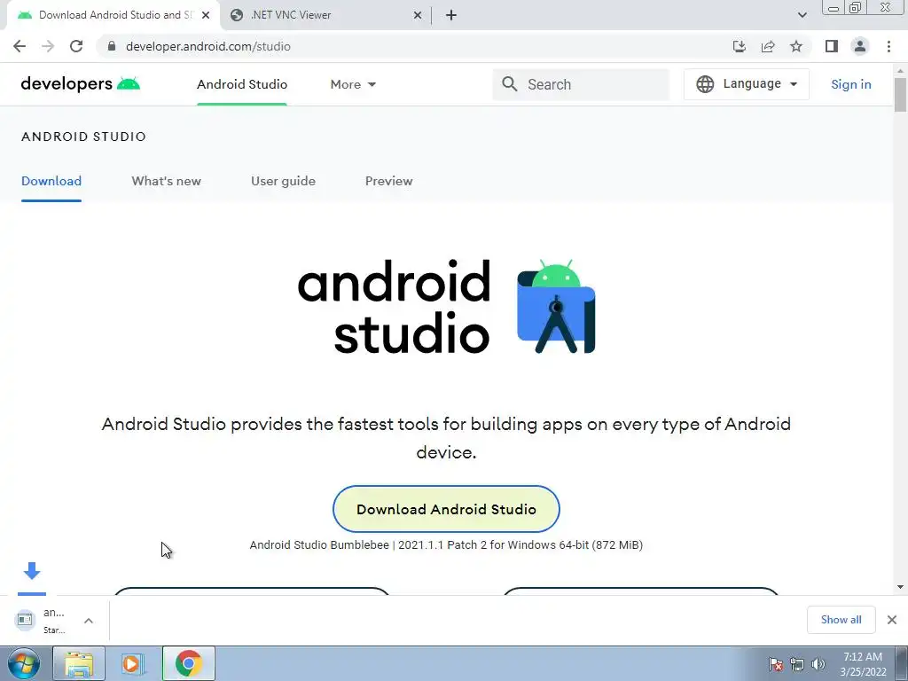
Task: Click the Sign in link
Action: (x=850, y=84)
